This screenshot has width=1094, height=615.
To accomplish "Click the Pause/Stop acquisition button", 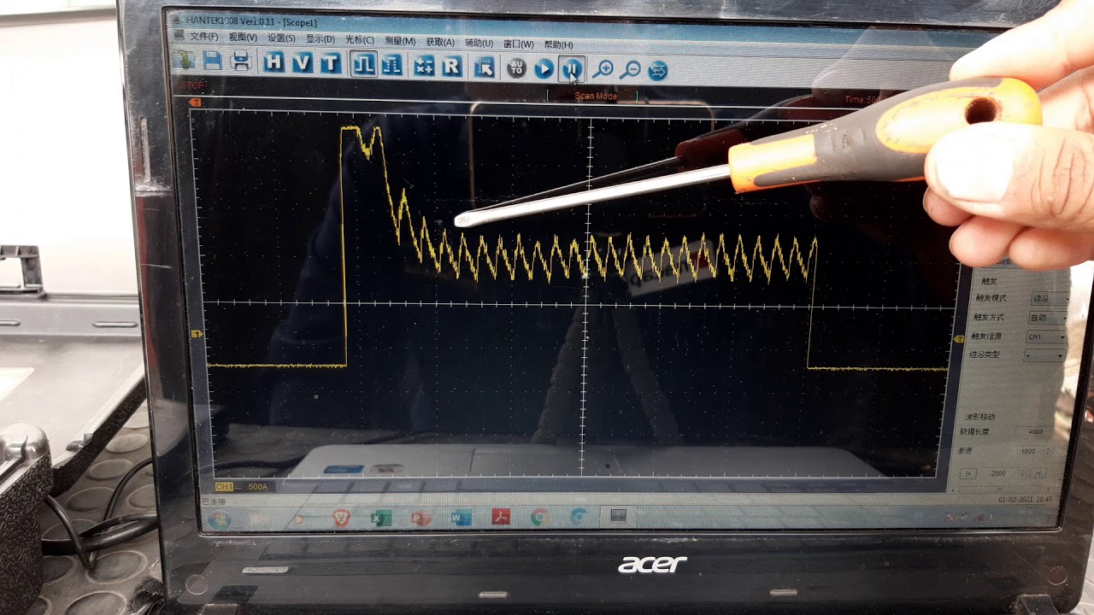I will (572, 68).
